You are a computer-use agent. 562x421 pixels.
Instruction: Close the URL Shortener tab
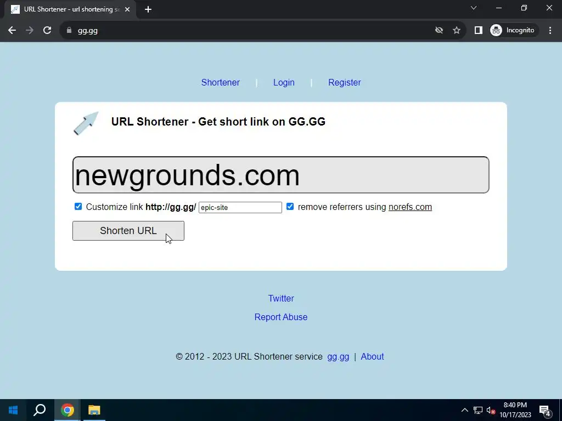pyautogui.click(x=127, y=10)
